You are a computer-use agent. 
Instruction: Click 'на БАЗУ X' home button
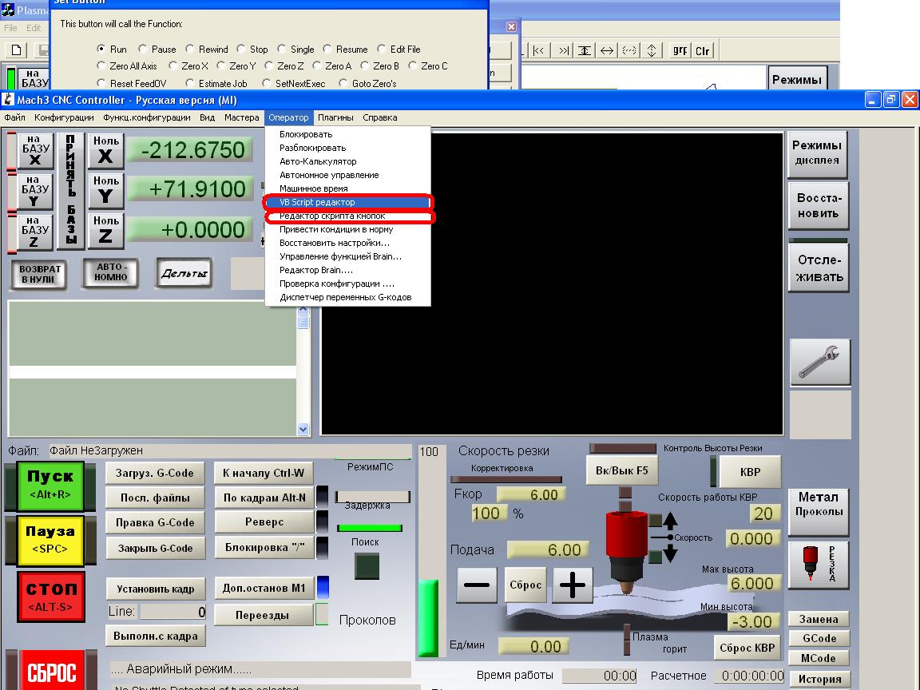coord(35,151)
